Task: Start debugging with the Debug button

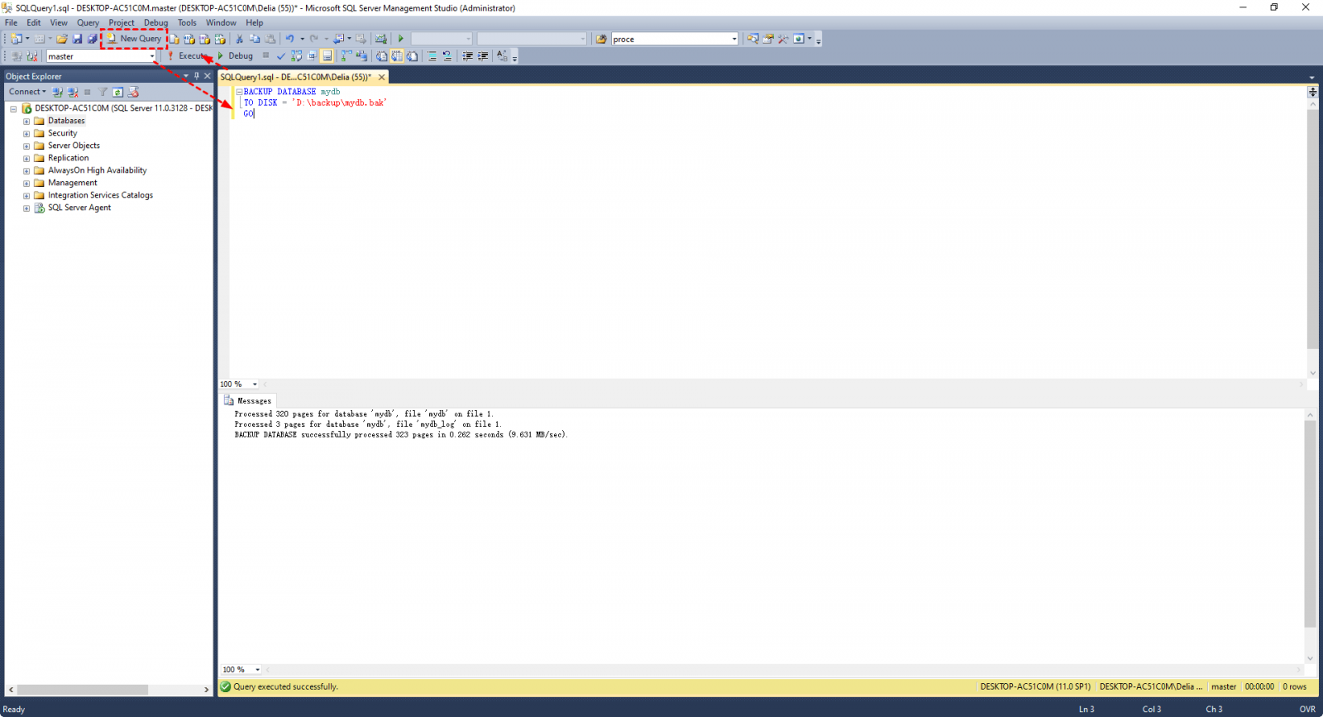Action: (236, 56)
